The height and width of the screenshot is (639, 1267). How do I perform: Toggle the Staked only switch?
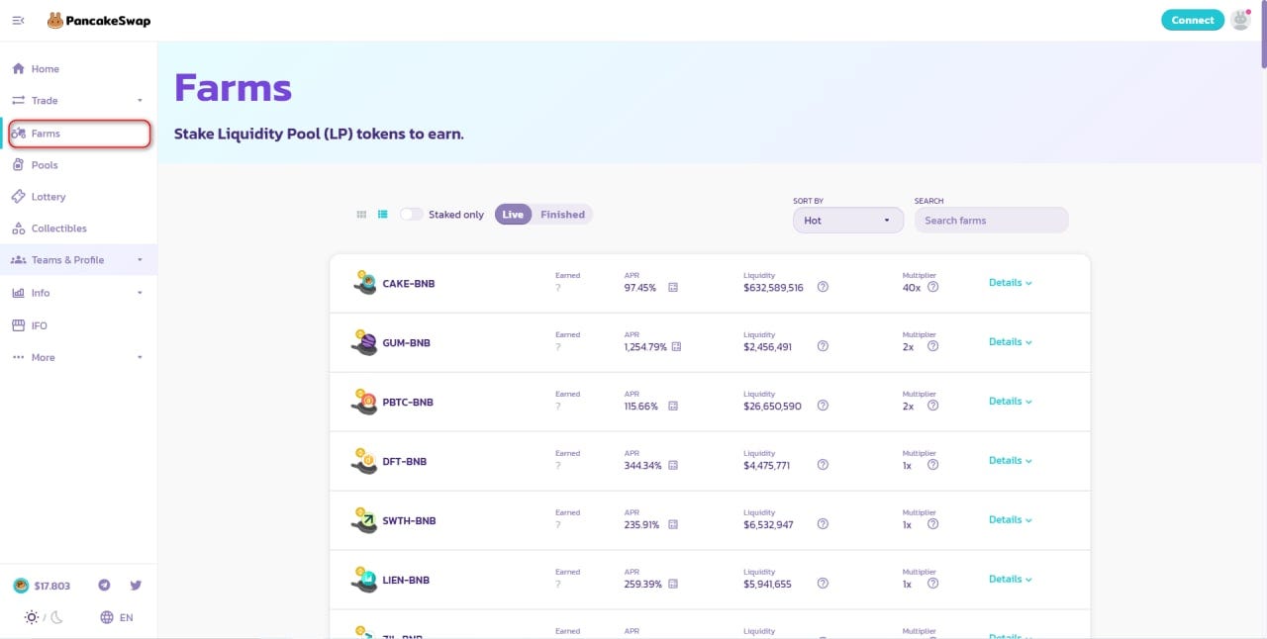411,215
